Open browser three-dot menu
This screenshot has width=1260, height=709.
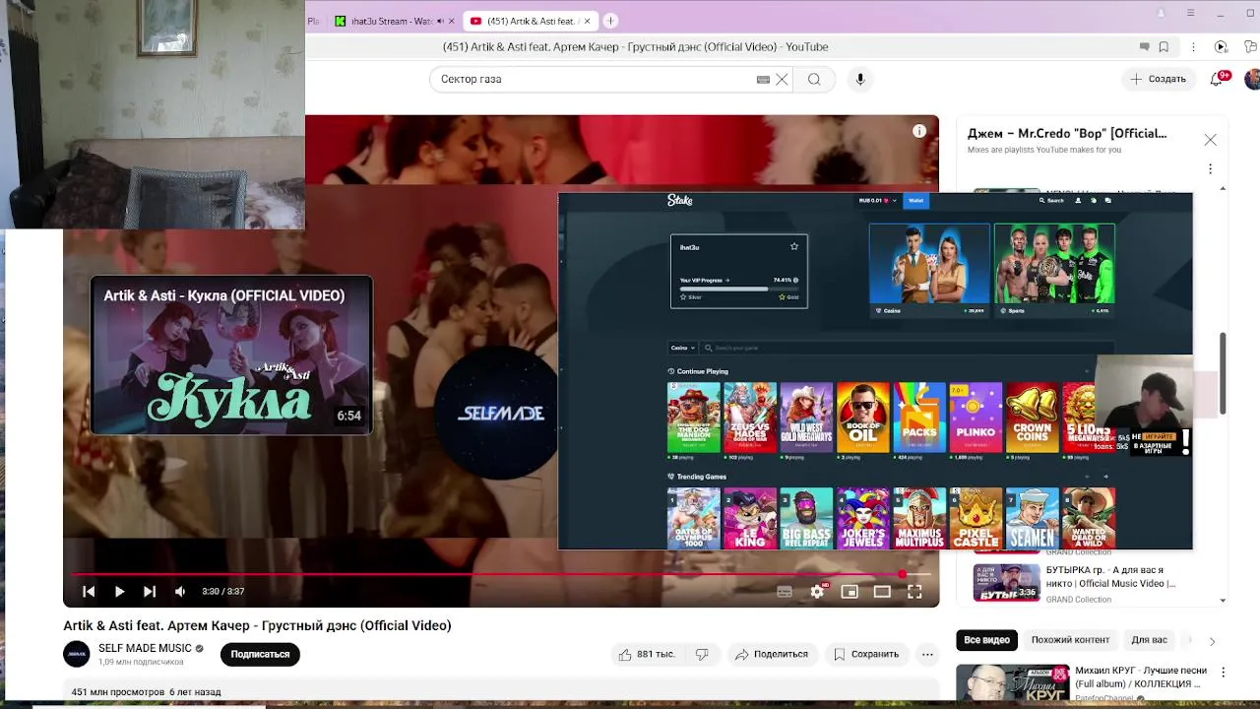pos(1194,46)
